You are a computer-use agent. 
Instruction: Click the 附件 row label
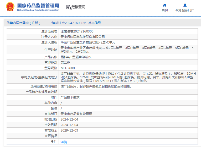tap(54, 97)
